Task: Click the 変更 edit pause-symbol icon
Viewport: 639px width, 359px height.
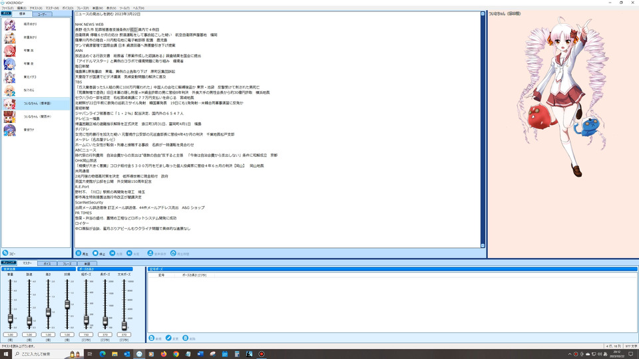Action: pos(168,338)
